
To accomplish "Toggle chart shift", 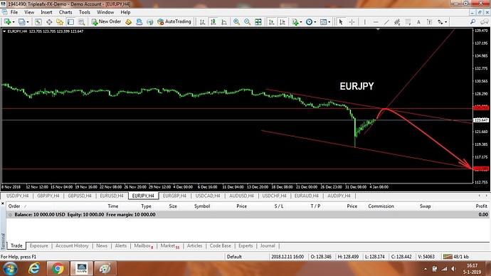I will click(x=282, y=22).
